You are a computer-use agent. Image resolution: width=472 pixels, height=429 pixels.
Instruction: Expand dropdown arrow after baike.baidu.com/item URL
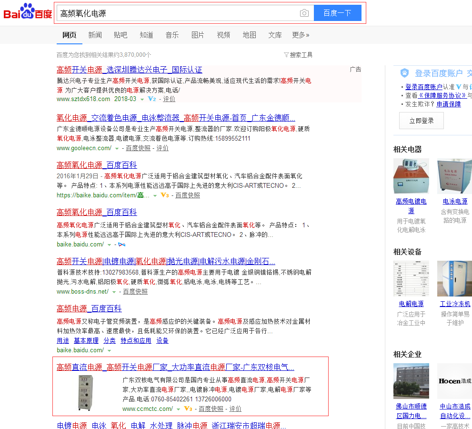click(x=155, y=196)
